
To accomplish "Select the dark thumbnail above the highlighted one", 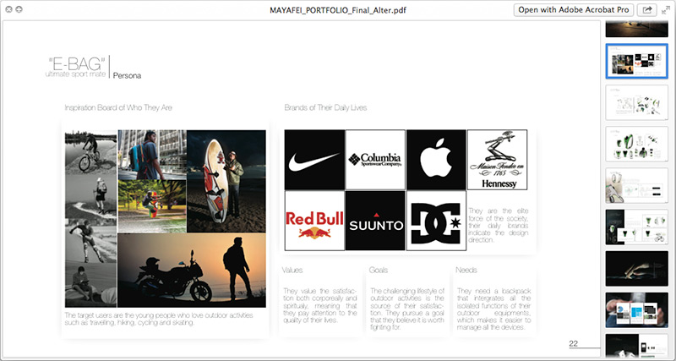I will (x=636, y=29).
